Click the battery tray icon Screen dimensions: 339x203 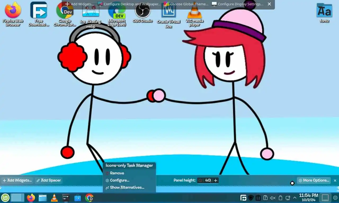pyautogui.click(x=280, y=198)
